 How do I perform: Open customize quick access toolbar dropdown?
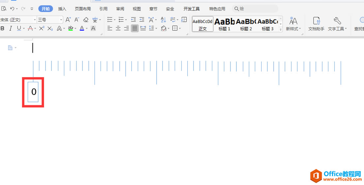(32, 9)
